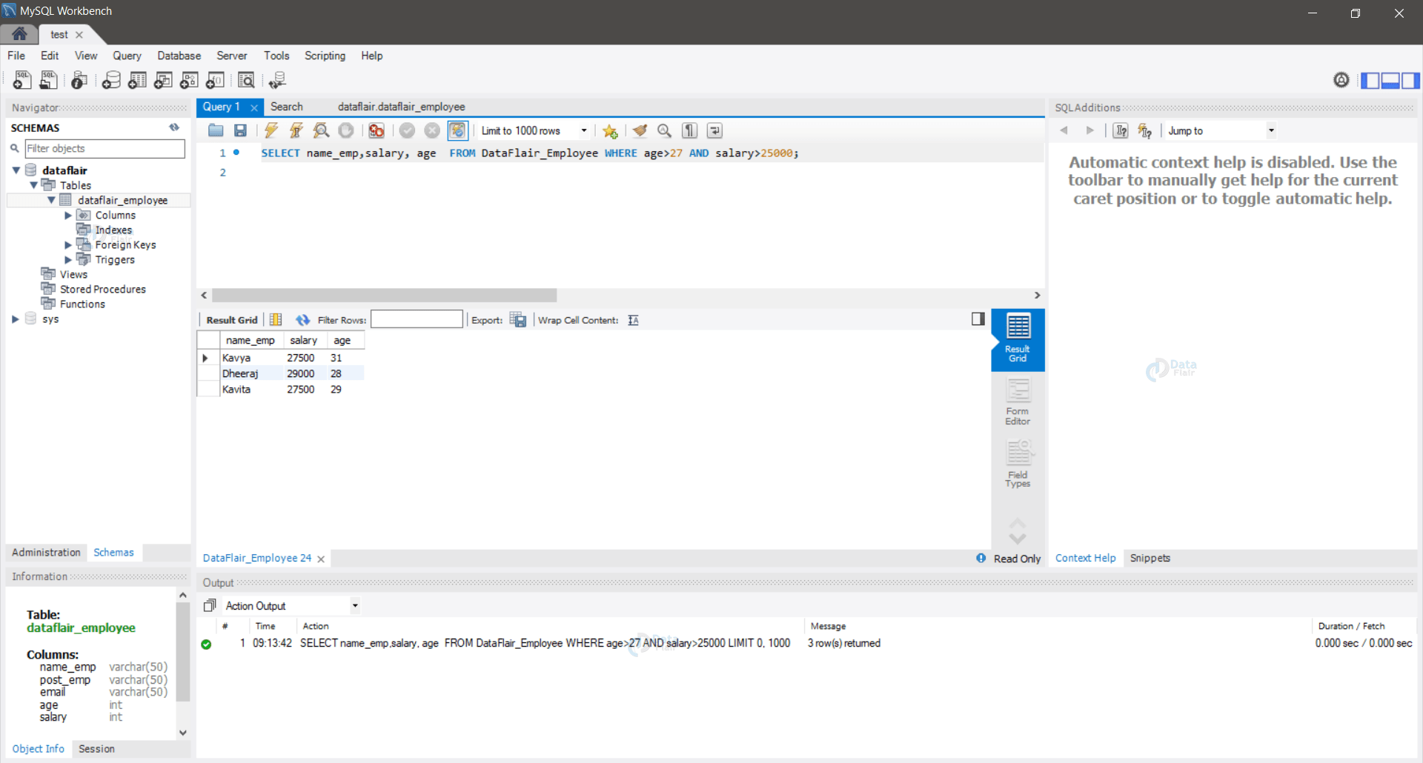Toggle wrap cell content in the results
Screen dimensions: 1423x763
[x=633, y=320]
